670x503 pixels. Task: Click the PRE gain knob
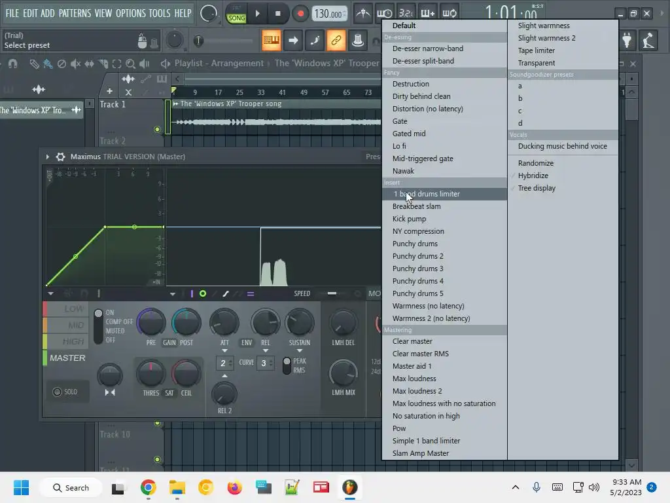[x=151, y=322]
